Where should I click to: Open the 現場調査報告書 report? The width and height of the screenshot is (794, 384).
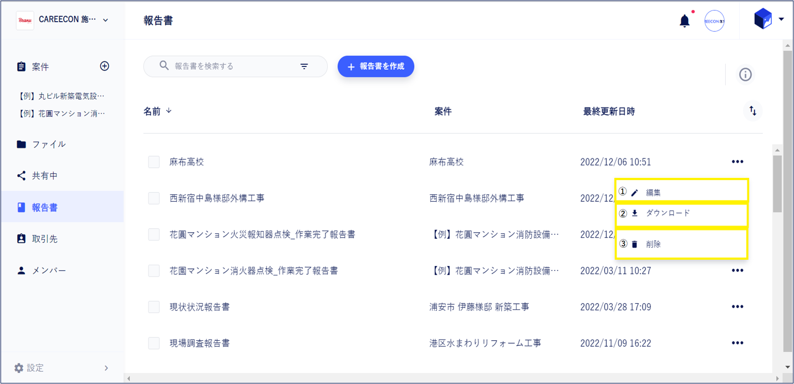click(200, 343)
